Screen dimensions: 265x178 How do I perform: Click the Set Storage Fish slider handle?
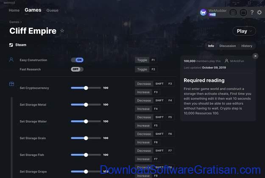(x=86, y=155)
